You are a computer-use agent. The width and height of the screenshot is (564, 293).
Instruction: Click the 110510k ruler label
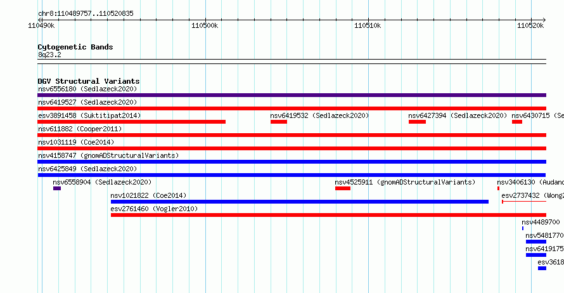pyautogui.click(x=368, y=25)
